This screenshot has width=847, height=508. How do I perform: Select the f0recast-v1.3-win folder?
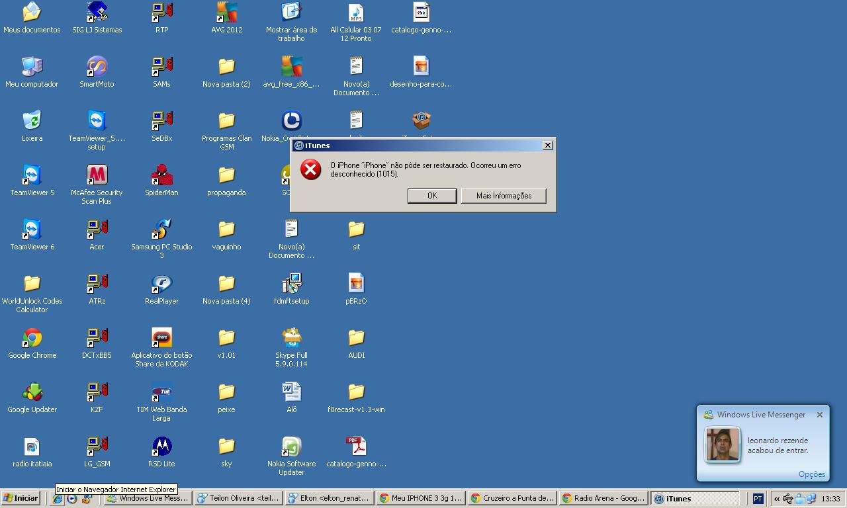(x=356, y=392)
